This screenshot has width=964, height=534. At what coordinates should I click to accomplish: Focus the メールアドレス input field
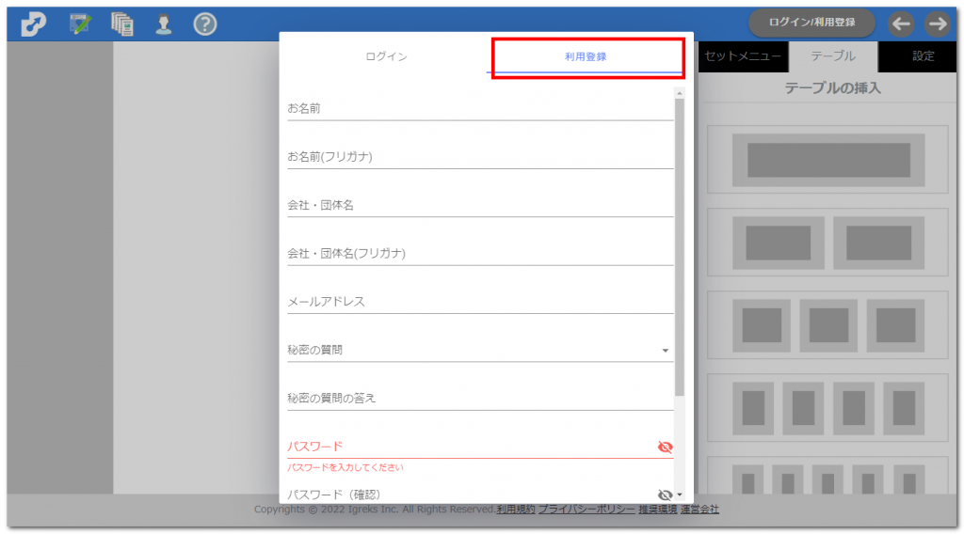480,302
